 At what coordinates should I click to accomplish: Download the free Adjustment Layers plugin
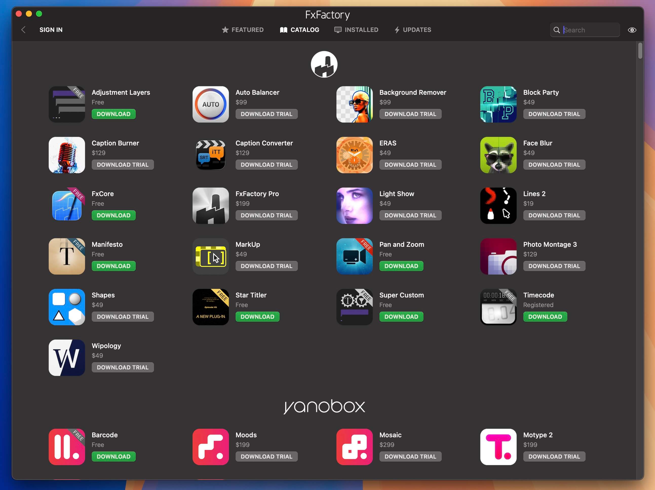pos(113,114)
